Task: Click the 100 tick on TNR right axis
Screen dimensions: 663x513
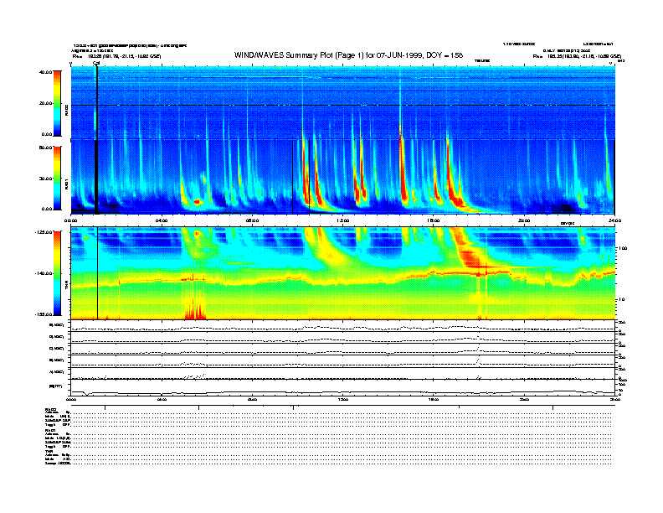Action: 623,248
